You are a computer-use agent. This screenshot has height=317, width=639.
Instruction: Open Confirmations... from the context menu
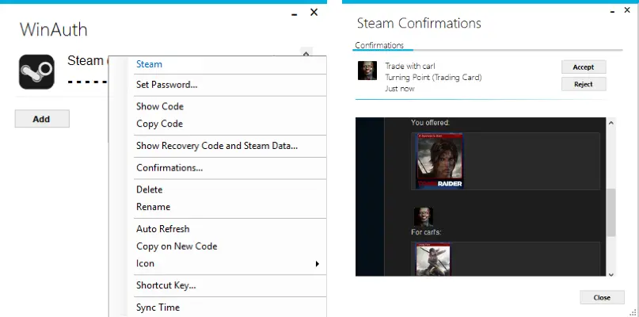click(x=169, y=168)
